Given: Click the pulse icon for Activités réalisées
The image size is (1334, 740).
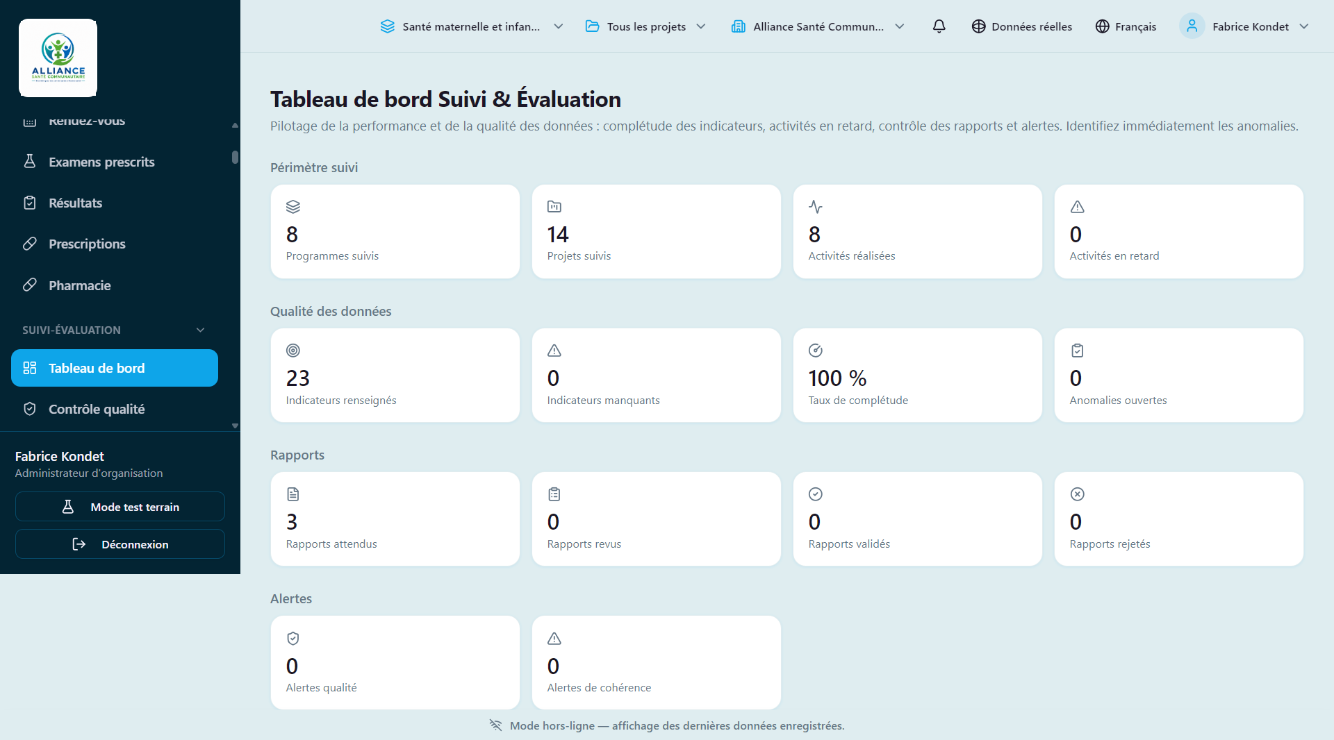Looking at the screenshot, I should [x=816, y=207].
